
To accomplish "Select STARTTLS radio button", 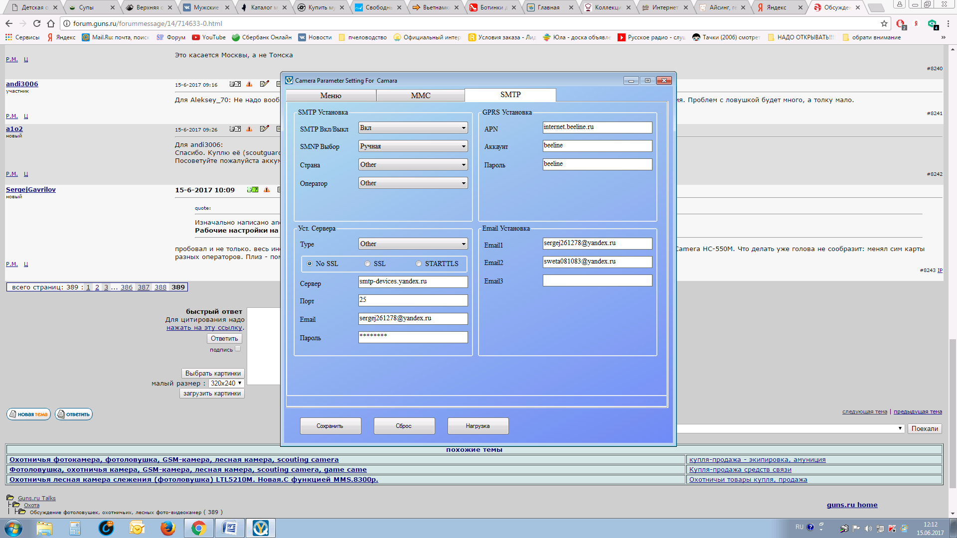I will click(x=419, y=264).
